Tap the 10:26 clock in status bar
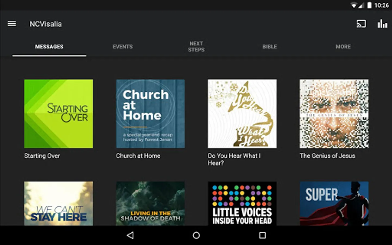The height and width of the screenshot is (245, 392). tap(381, 5)
